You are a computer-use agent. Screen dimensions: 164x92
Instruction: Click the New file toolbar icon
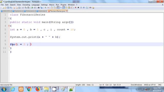coord(3,8)
